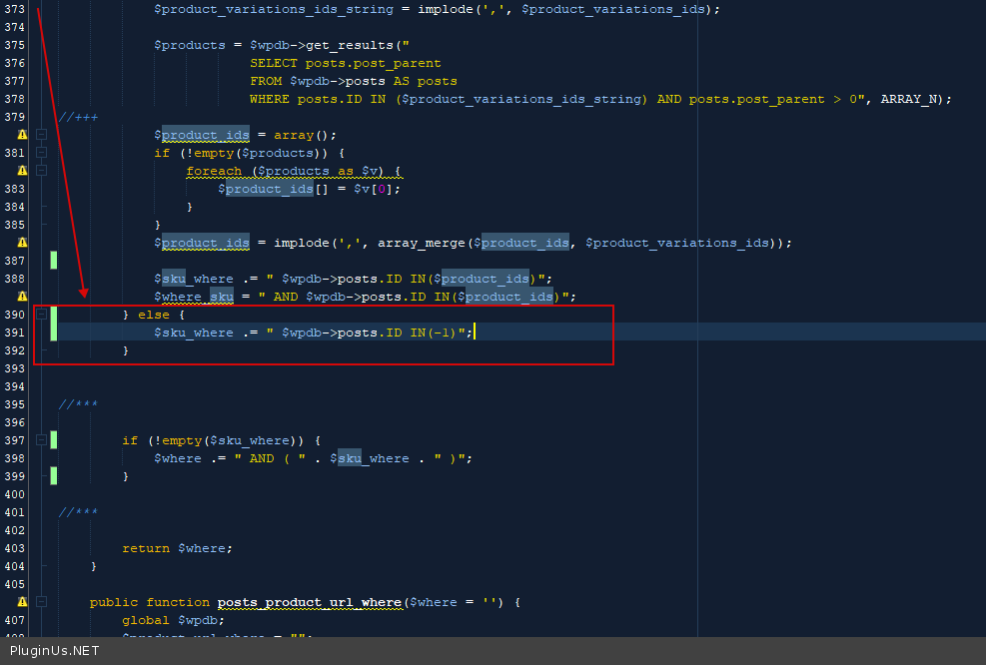Collapse the foreach block fold toggle
The width and height of the screenshot is (986, 665).
click(42, 171)
